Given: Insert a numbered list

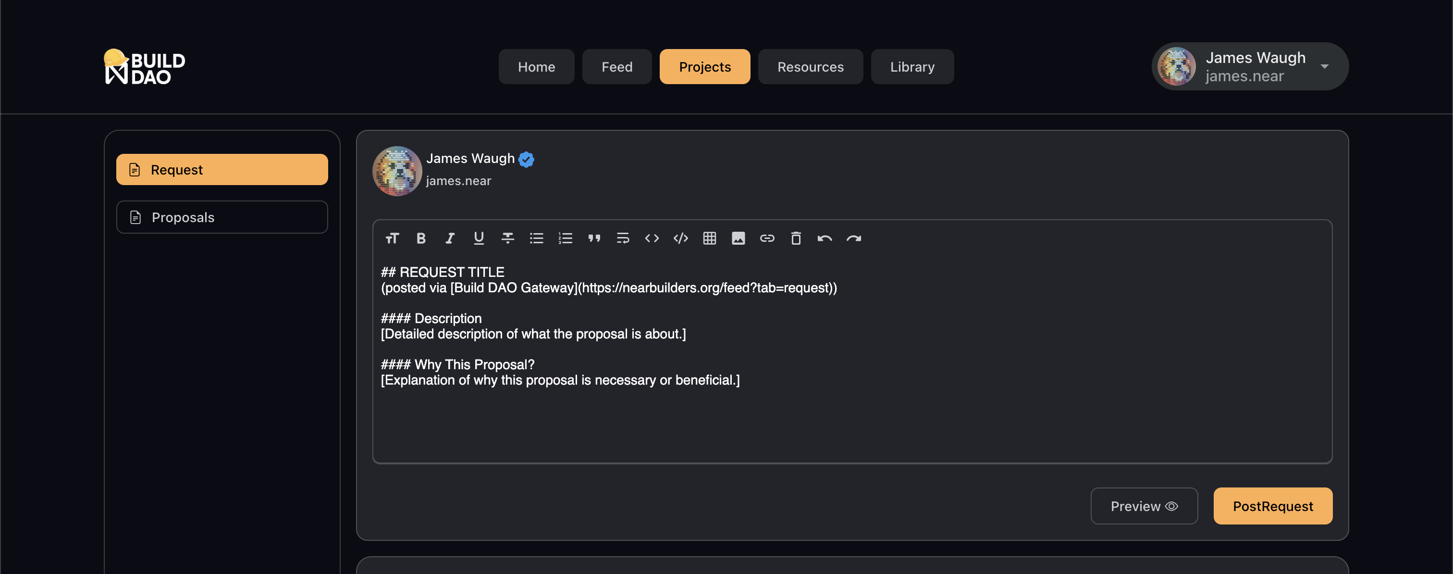Looking at the screenshot, I should pos(565,238).
